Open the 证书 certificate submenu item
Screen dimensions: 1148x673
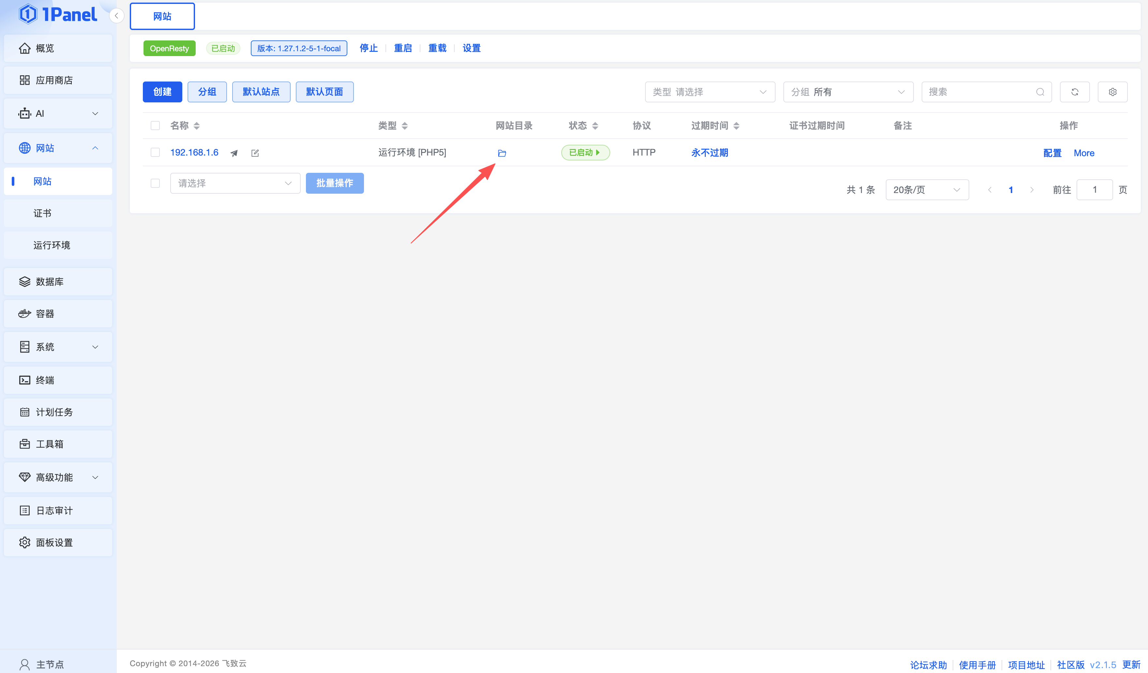coord(42,213)
